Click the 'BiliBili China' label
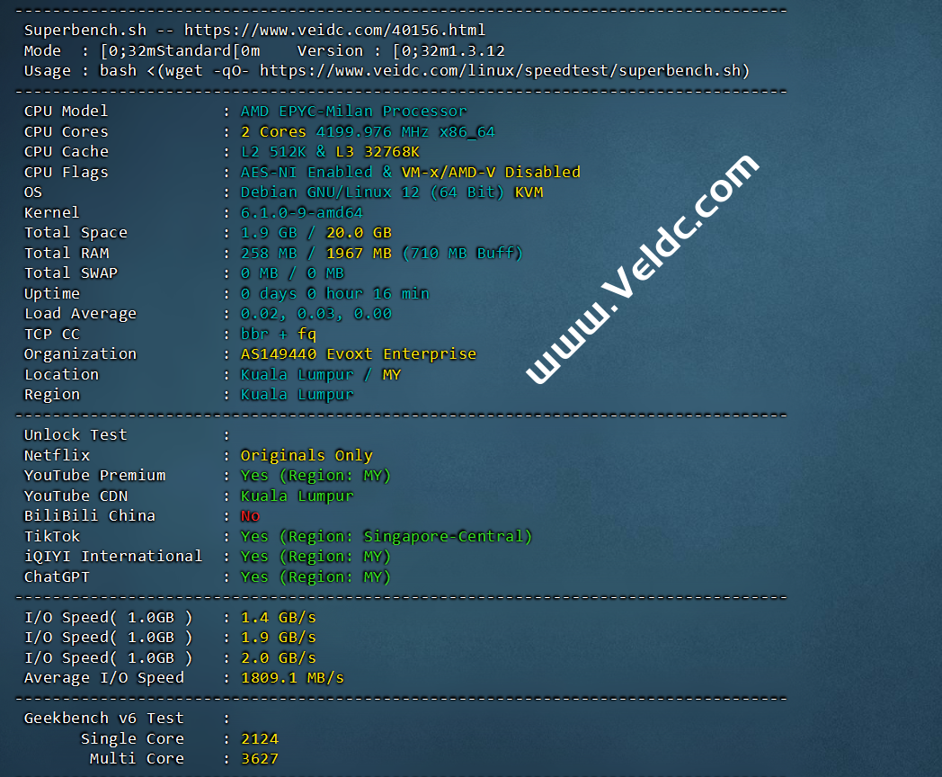This screenshot has height=777, width=942. pos(90,516)
